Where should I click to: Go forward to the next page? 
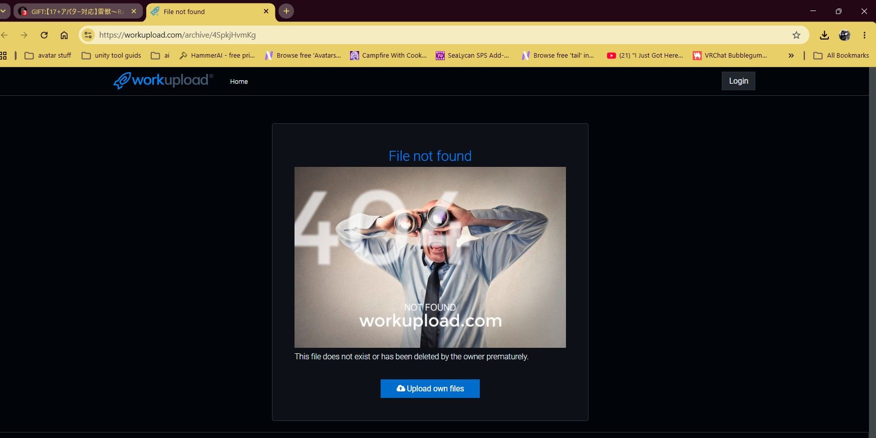coord(24,35)
